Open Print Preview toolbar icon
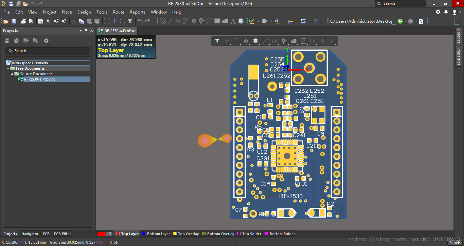Image resolution: width=464 pixels, height=246 pixels. pos(31,21)
